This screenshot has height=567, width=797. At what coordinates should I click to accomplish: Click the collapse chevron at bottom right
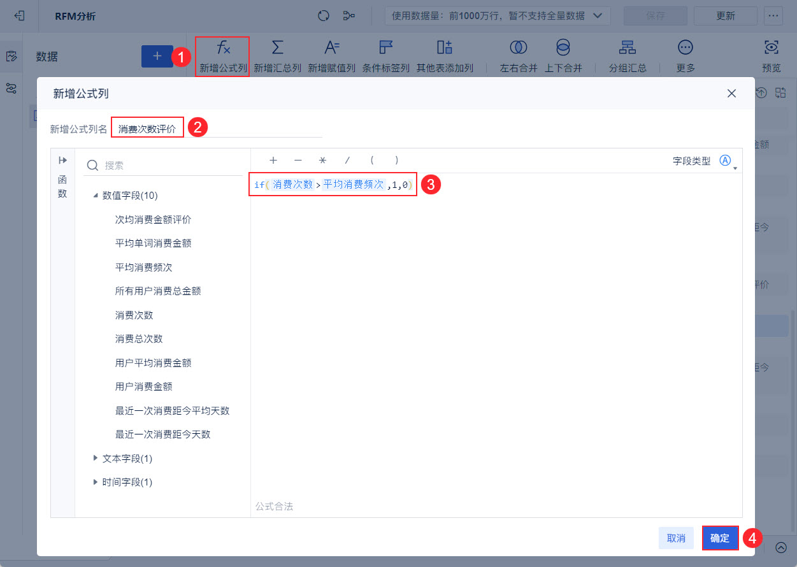[781, 547]
